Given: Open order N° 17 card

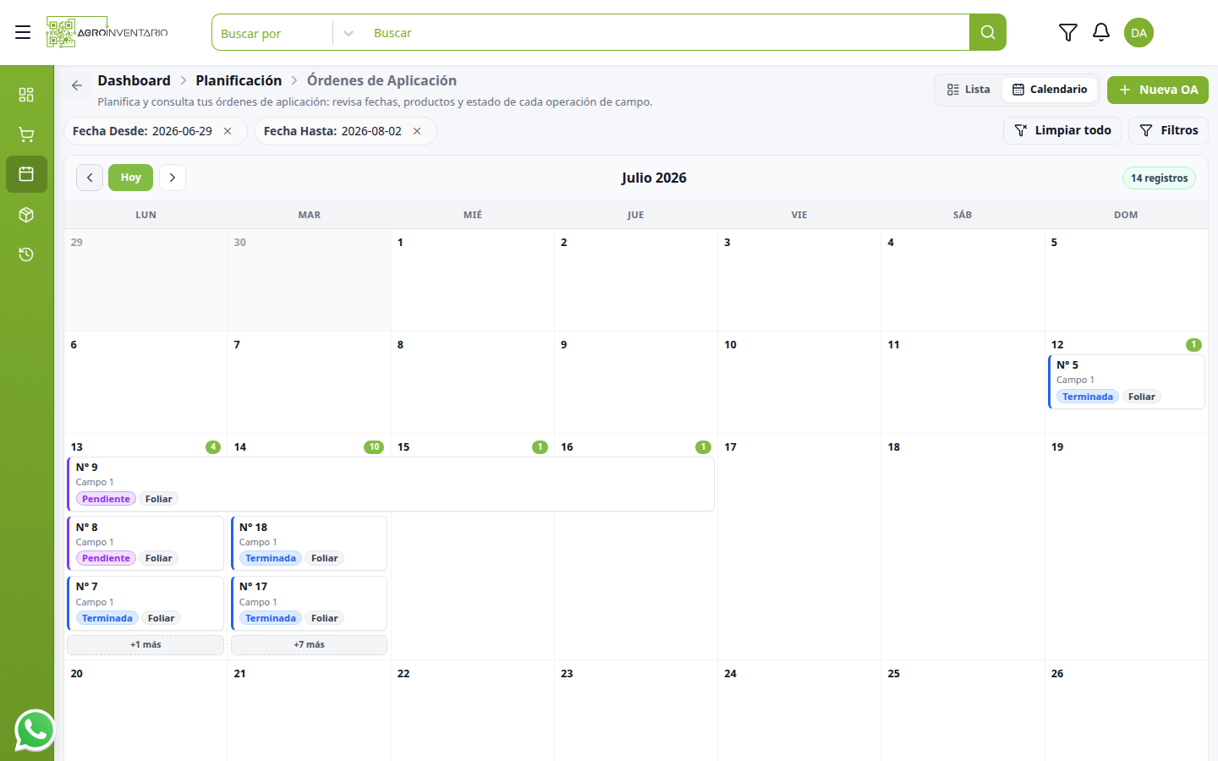Looking at the screenshot, I should point(309,603).
